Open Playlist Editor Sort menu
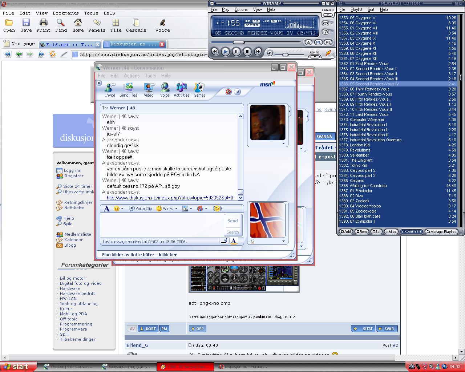 (x=371, y=9)
